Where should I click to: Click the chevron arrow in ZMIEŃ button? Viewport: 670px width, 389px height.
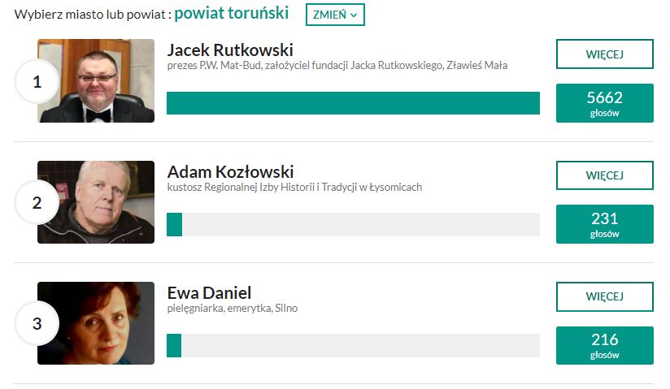354,15
